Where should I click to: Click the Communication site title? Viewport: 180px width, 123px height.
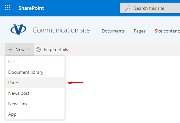(x=61, y=30)
